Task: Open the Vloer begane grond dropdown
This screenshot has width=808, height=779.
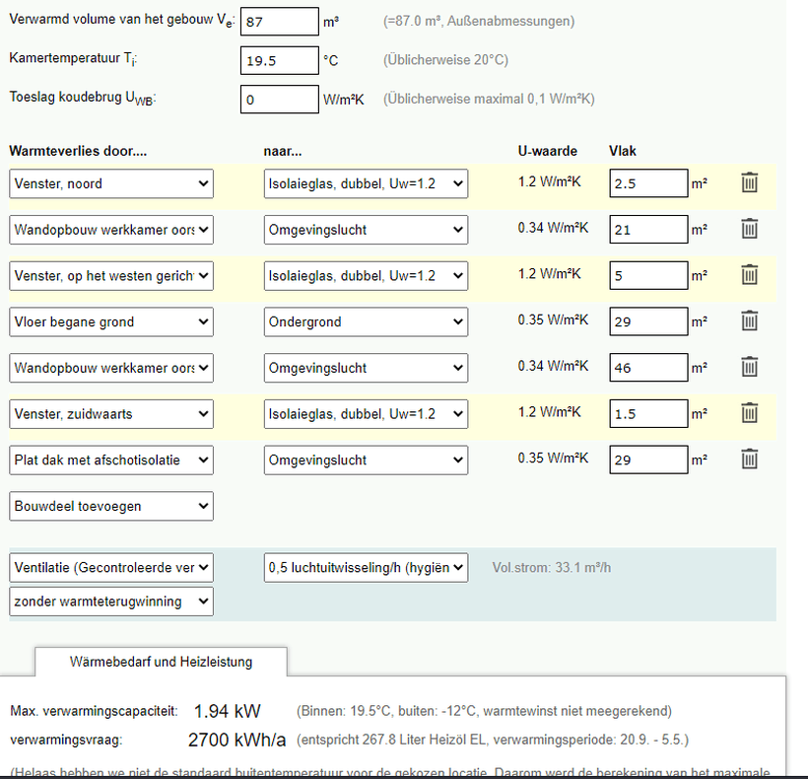Action: (x=111, y=321)
